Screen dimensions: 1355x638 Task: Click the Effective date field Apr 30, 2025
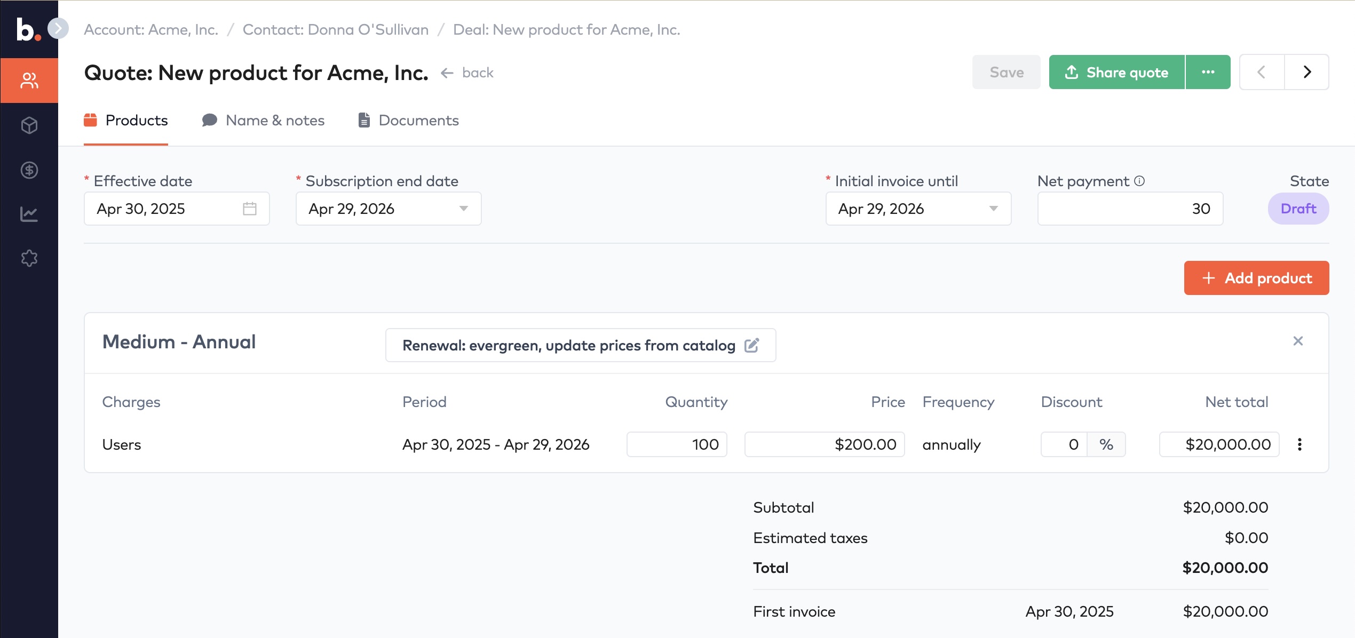pos(177,209)
